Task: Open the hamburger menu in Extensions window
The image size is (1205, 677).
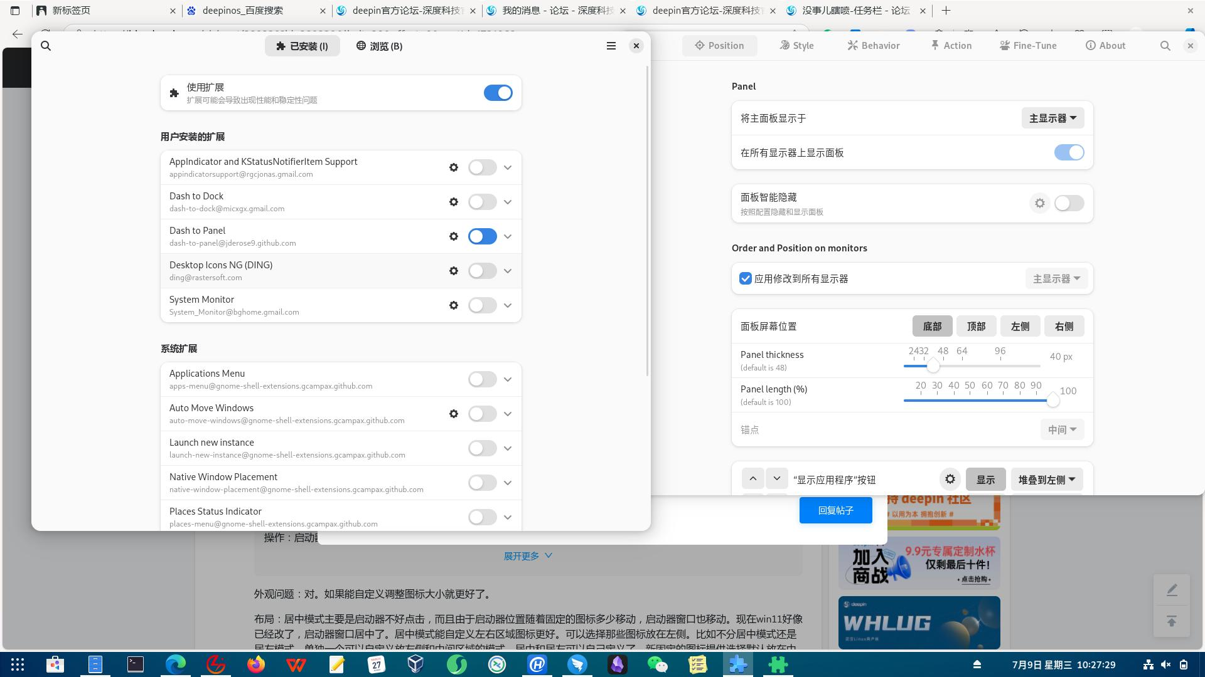Action: point(611,46)
